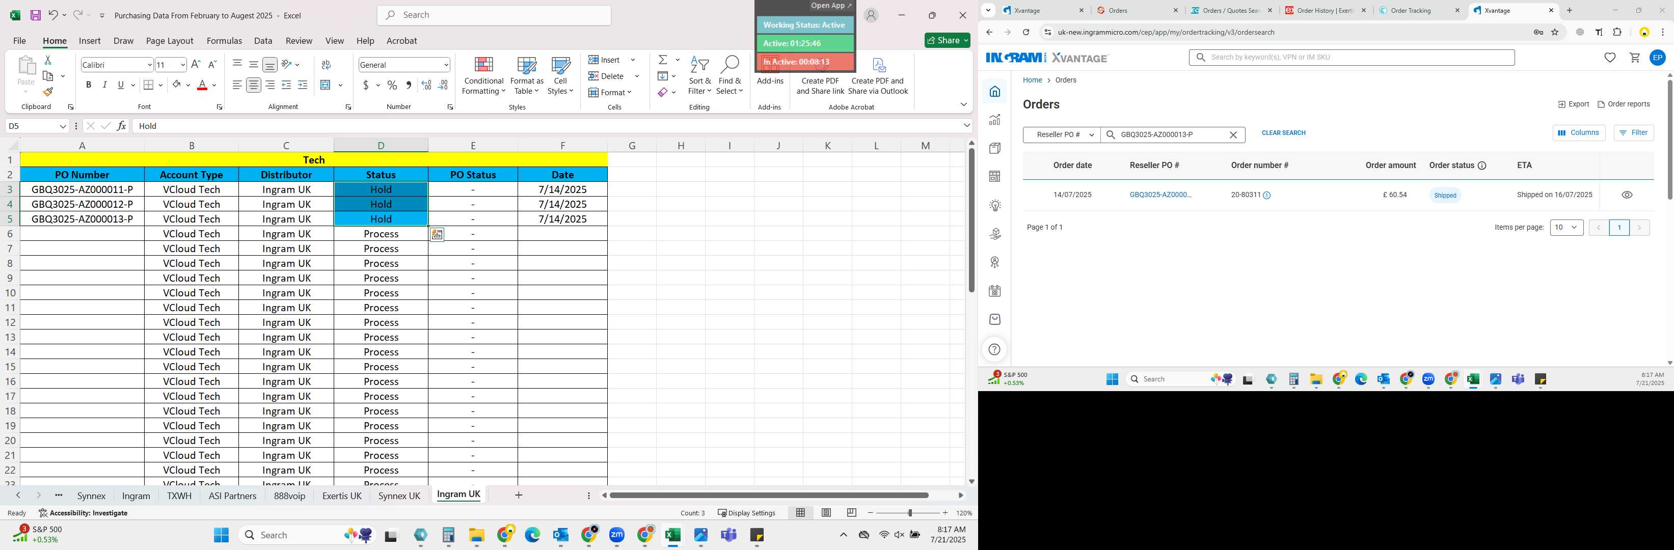
Task: Click the Share button in Excel
Action: point(947,40)
